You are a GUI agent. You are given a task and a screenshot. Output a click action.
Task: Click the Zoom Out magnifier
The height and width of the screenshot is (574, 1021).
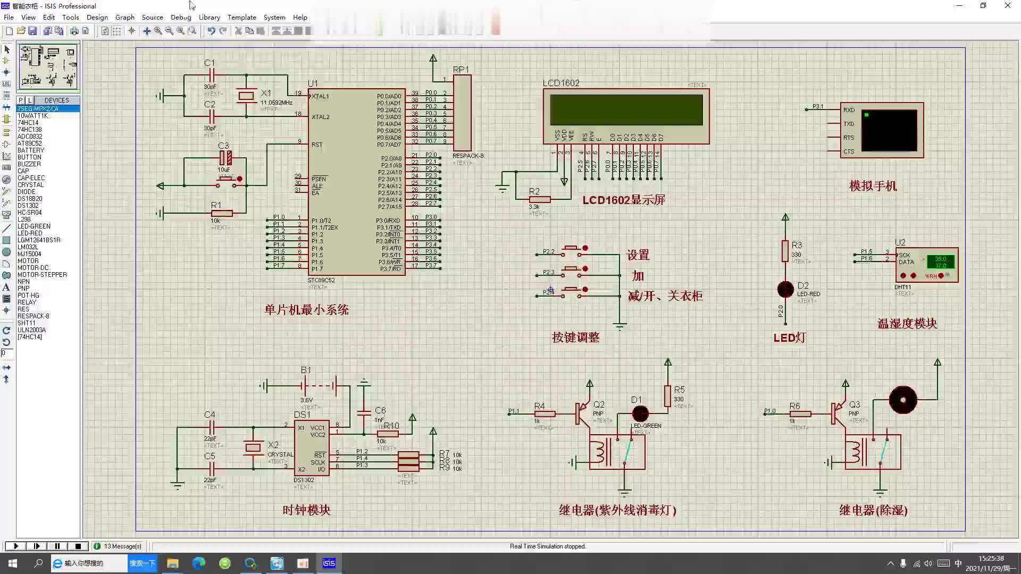point(169,31)
